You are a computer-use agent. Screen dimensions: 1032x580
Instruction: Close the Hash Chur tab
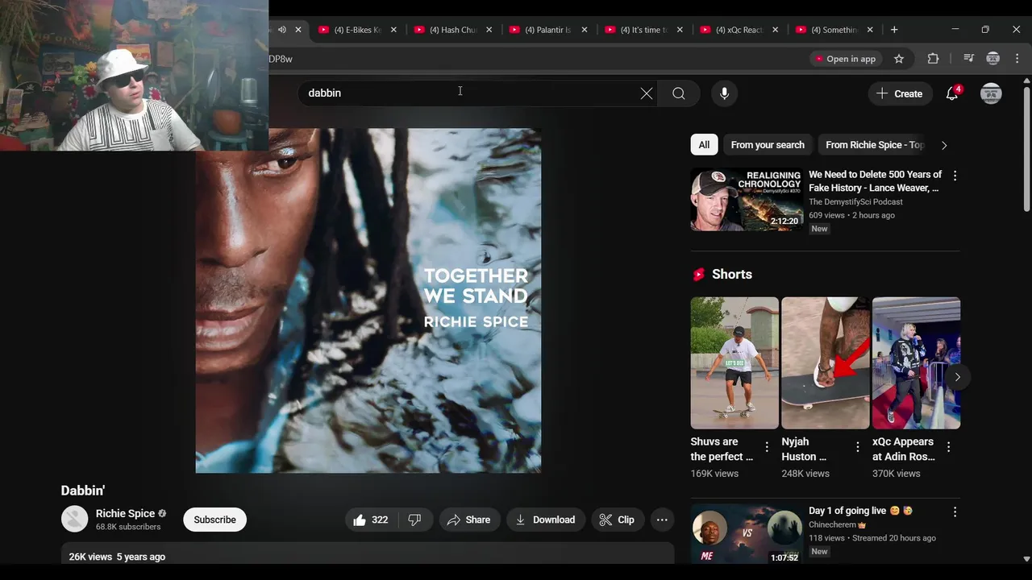tap(489, 30)
